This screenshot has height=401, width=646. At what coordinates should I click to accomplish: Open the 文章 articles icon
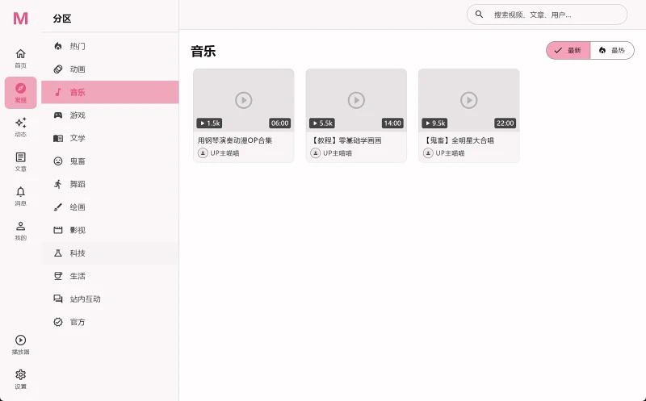(21, 157)
